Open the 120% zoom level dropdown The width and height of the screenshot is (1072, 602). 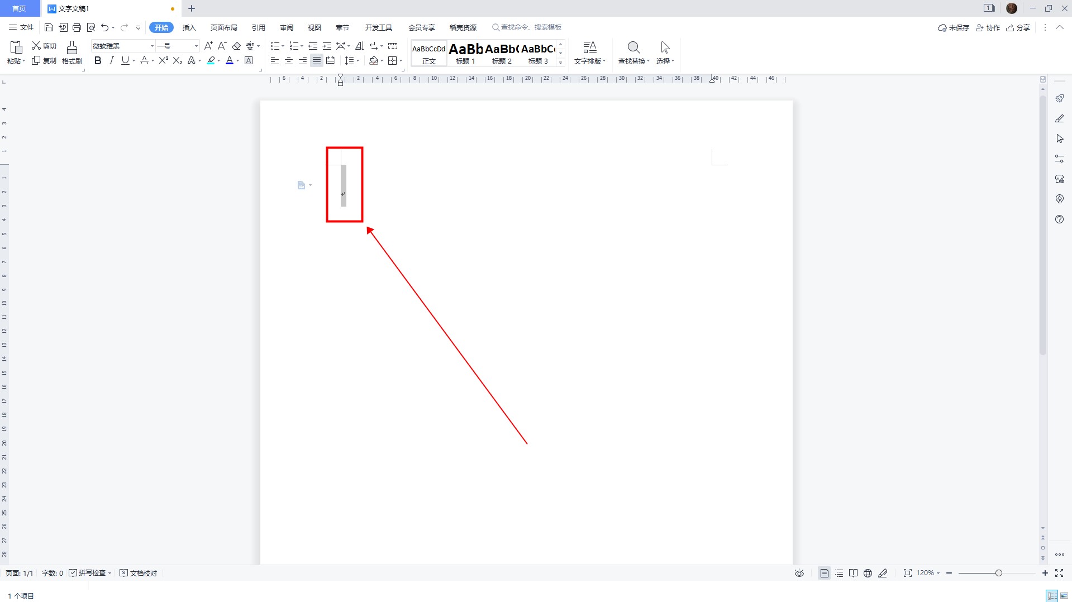(x=928, y=573)
